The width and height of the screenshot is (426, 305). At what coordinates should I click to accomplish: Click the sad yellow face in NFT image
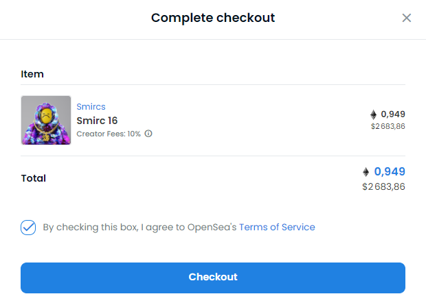[x=47, y=117]
